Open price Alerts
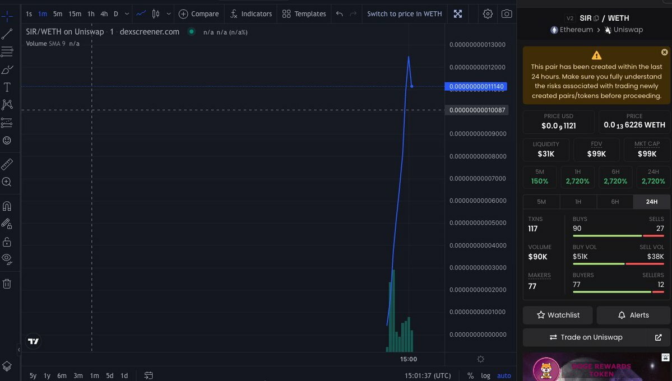The image size is (672, 381). click(633, 315)
